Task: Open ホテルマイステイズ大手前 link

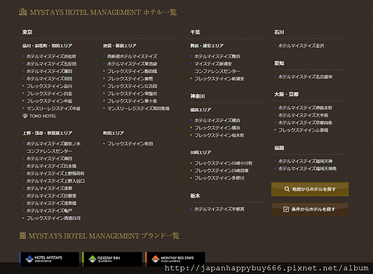Action: coord(303,115)
